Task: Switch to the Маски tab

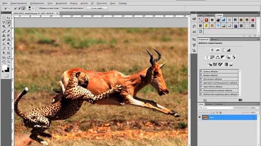Action: point(214,39)
